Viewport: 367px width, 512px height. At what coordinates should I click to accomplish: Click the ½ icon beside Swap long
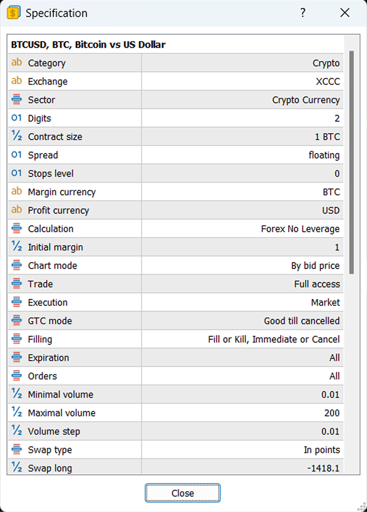[x=17, y=467]
